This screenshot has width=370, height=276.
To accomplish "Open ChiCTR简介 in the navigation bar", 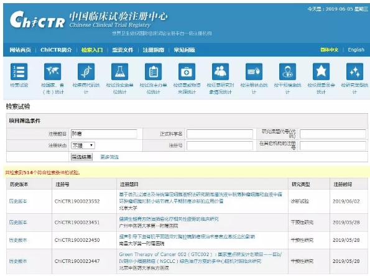I will click(56, 50).
